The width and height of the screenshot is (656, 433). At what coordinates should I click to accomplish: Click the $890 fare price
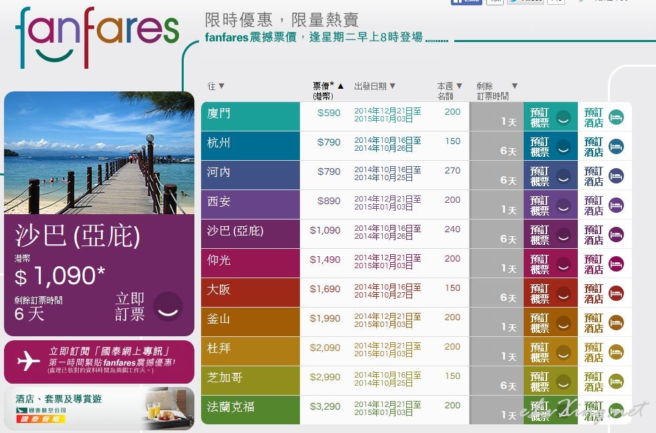(329, 201)
